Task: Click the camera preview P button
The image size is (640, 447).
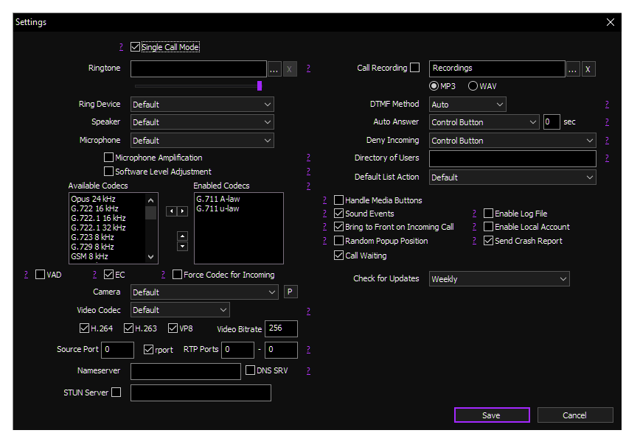Action: (291, 292)
